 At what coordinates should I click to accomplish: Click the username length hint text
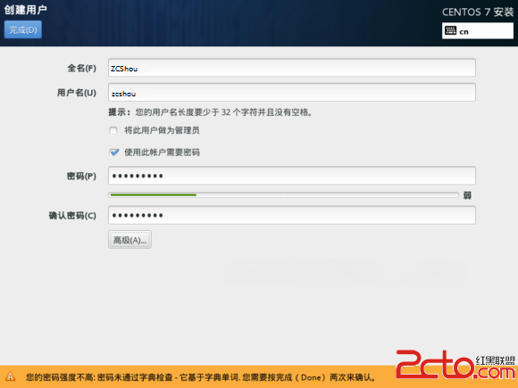coord(210,112)
